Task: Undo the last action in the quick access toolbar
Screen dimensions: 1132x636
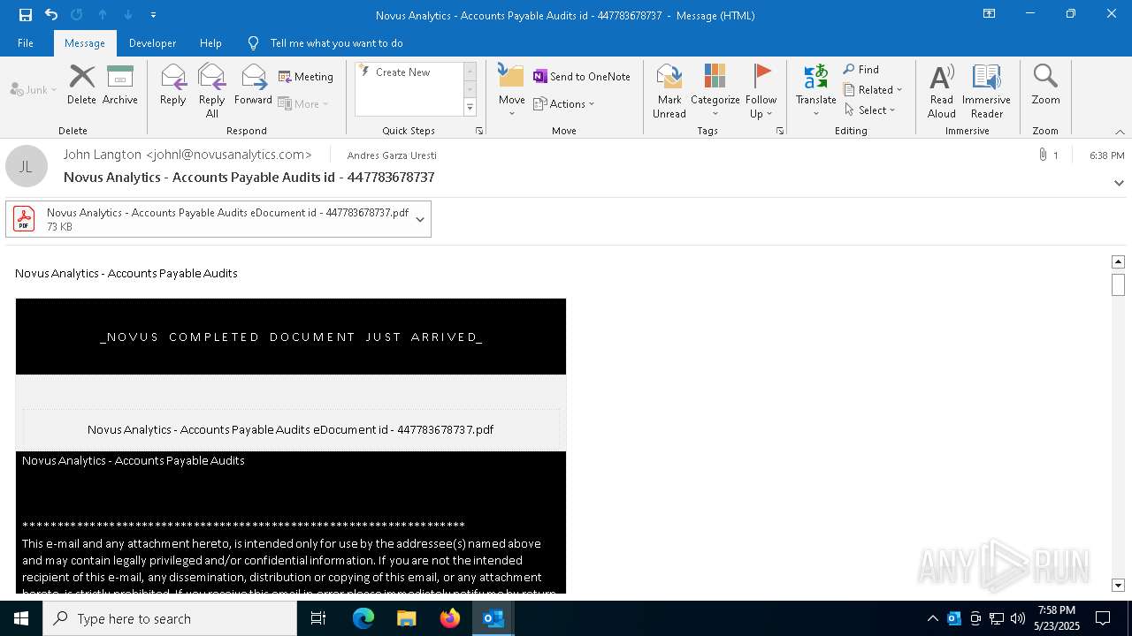Action: (x=51, y=15)
